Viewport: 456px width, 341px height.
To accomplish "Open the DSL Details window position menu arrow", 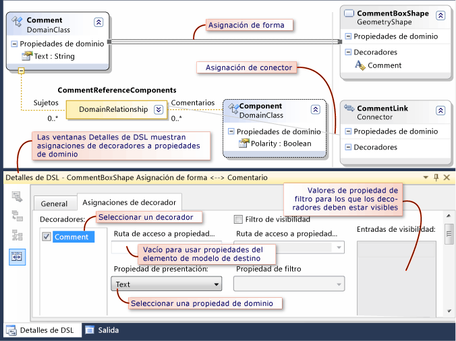I will tap(426, 177).
